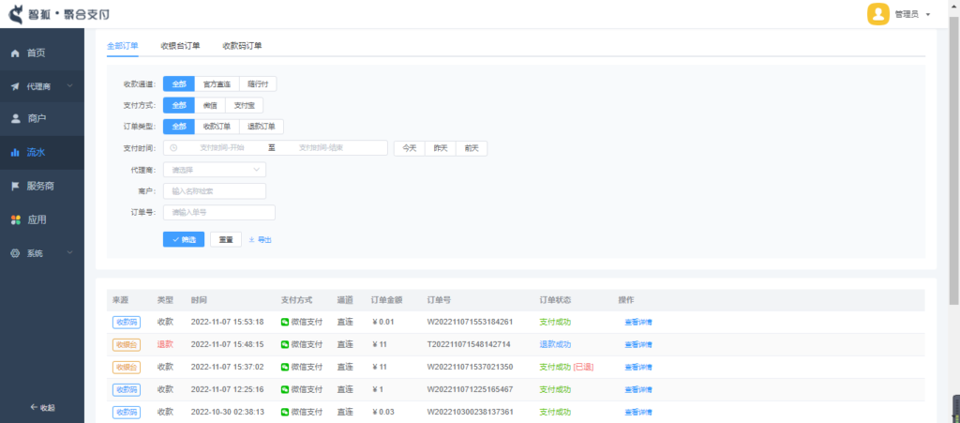Click the 首页 home icon in sidebar
The height and width of the screenshot is (423, 960).
[x=15, y=53]
